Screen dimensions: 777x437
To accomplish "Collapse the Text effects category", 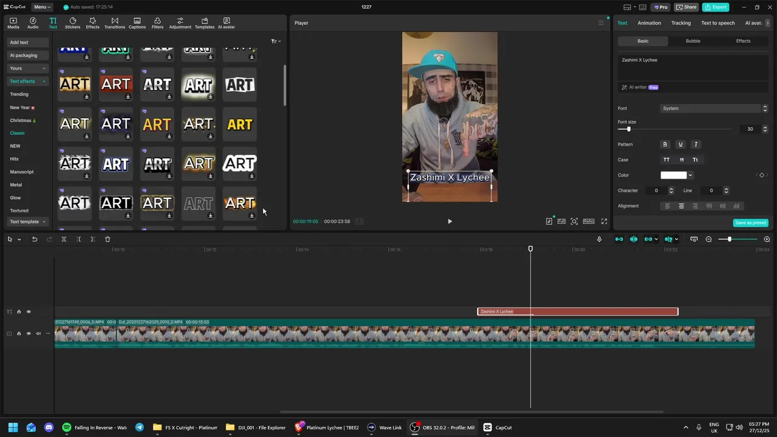I will pyautogui.click(x=27, y=81).
